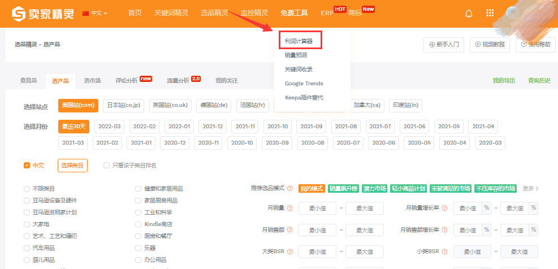Open ERP navigation item
Screen dimensions: 558x269
point(327,13)
